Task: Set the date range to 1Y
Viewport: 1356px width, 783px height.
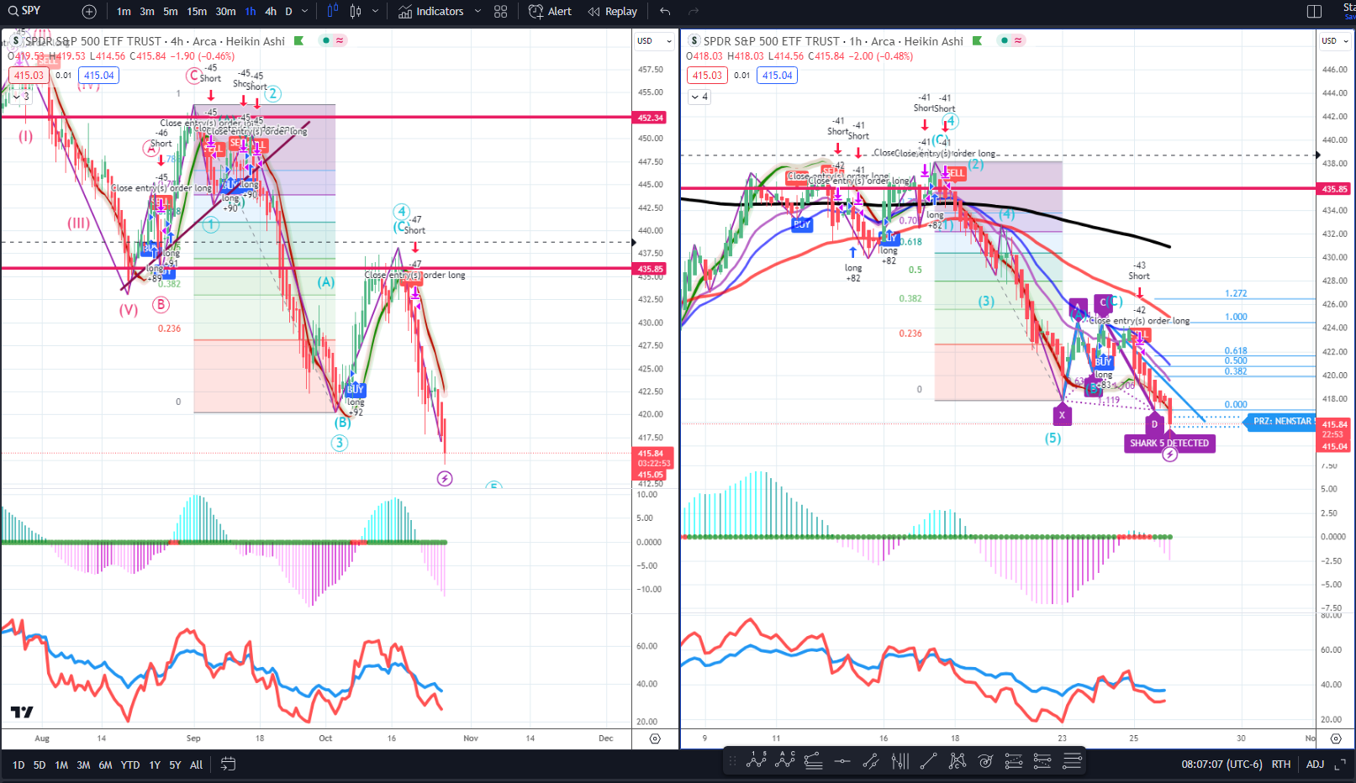Action: tap(155, 765)
